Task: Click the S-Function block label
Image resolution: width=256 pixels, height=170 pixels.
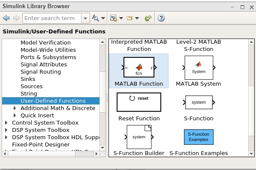Action: click(199, 119)
